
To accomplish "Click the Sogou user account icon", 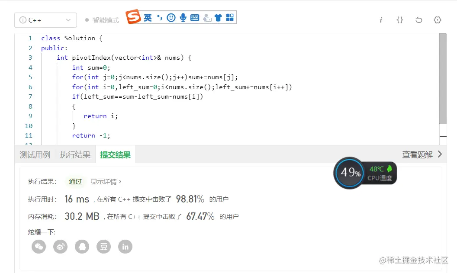I will (207, 18).
